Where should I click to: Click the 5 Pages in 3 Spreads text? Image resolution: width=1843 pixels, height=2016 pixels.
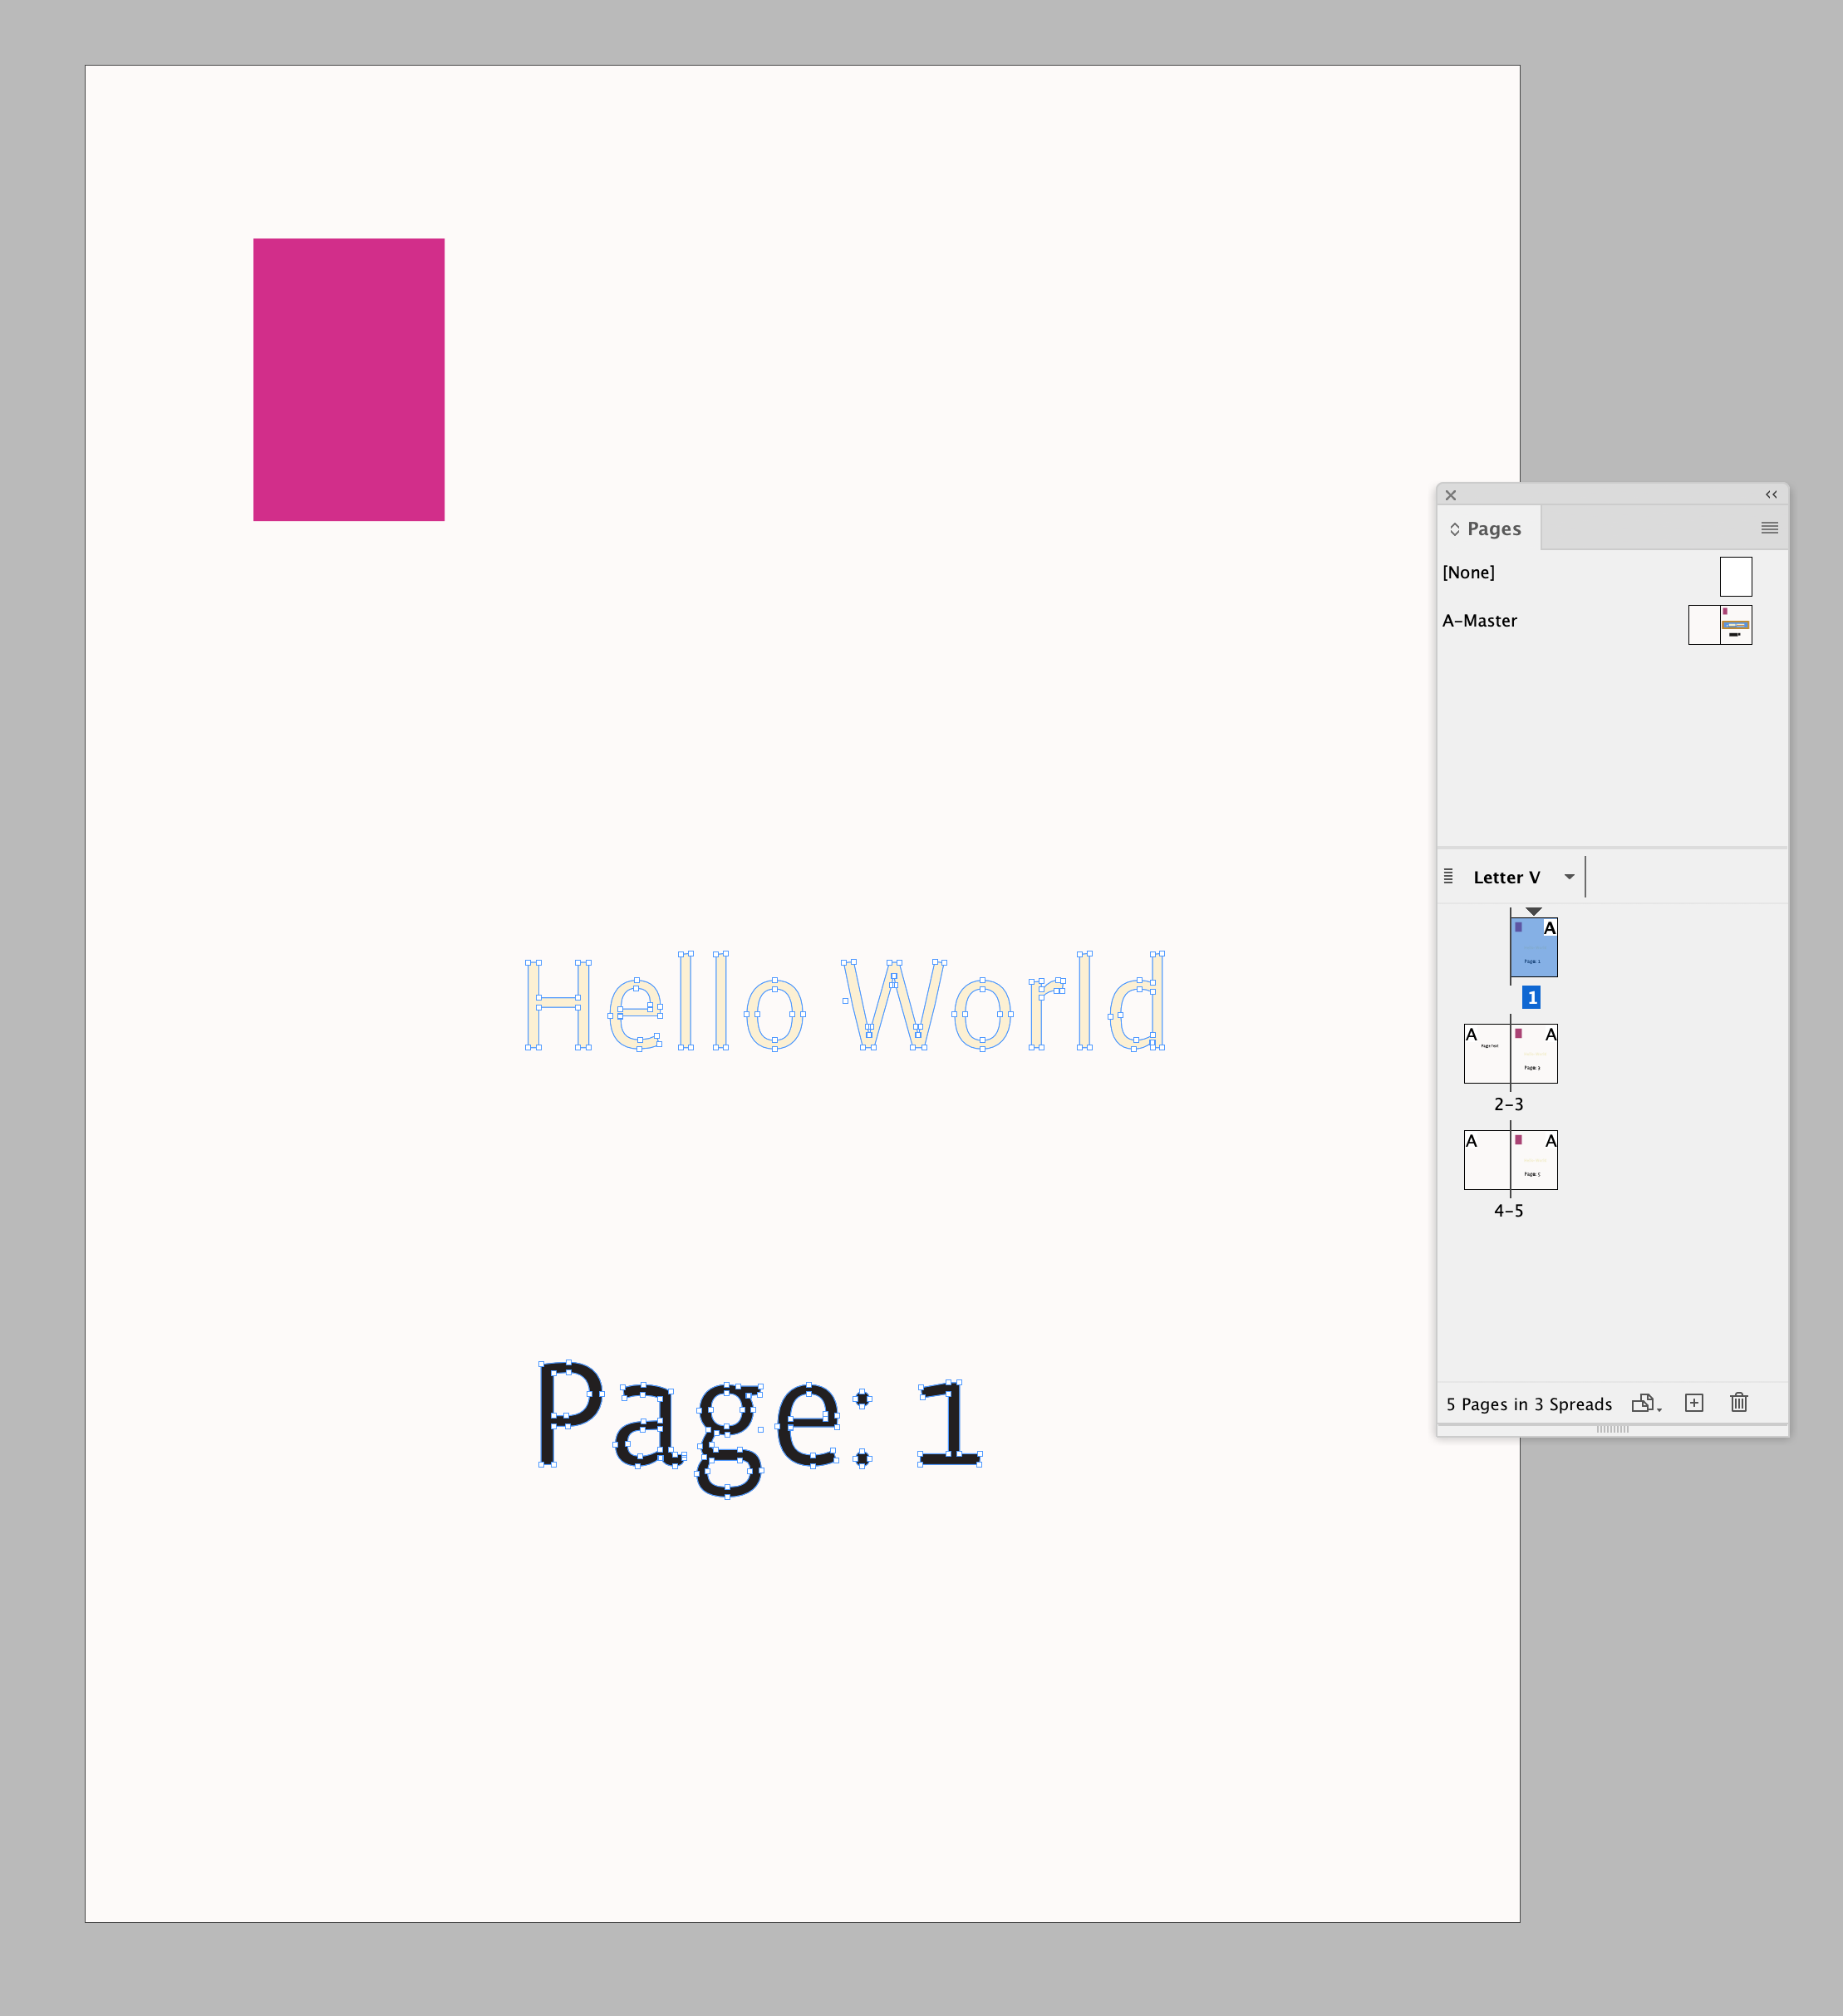click(1528, 1403)
